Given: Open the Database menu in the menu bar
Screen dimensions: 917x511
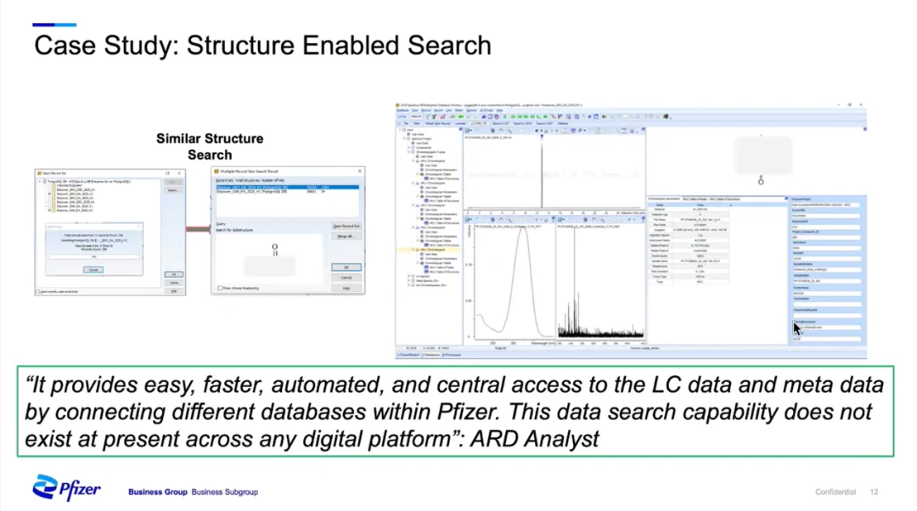Looking at the screenshot, I should pos(403,110).
